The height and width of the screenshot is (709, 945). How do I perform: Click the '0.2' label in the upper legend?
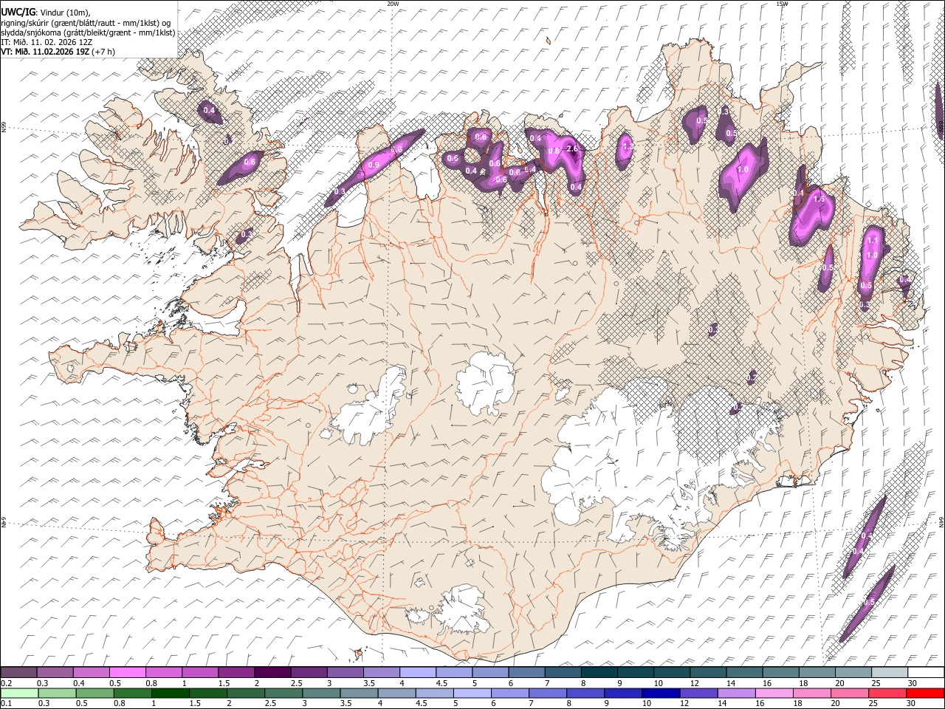click(x=6, y=683)
